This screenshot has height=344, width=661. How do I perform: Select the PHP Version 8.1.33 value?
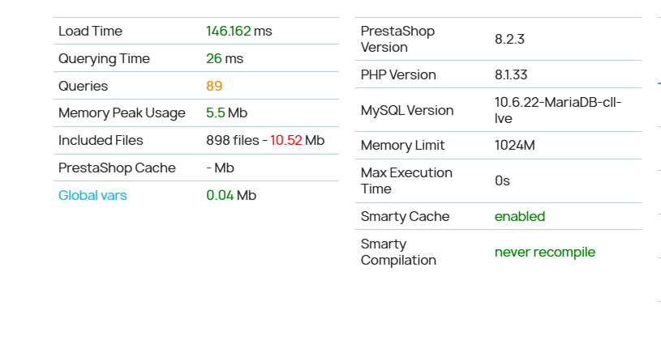[x=511, y=74]
